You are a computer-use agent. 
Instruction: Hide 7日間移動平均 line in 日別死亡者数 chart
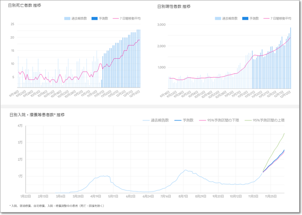tap(129, 18)
